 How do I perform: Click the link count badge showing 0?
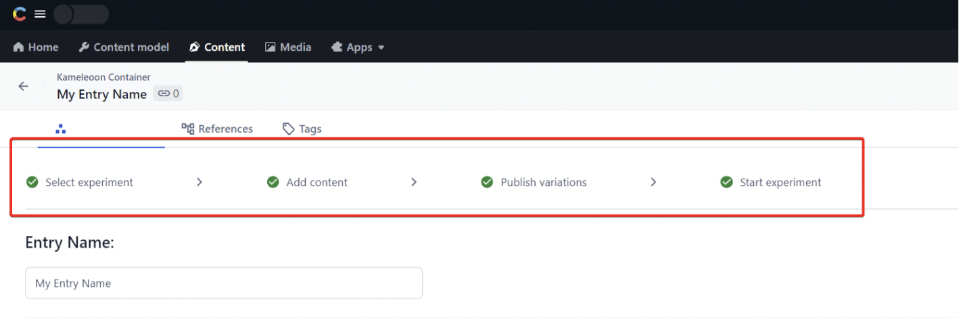tap(168, 94)
